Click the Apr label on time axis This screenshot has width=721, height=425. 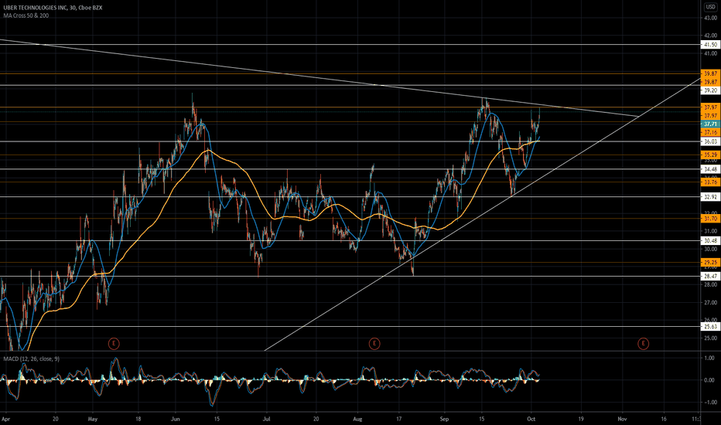(x=5, y=419)
